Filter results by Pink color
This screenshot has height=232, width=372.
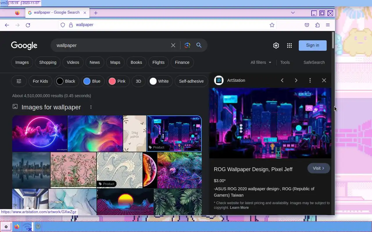coord(118,81)
